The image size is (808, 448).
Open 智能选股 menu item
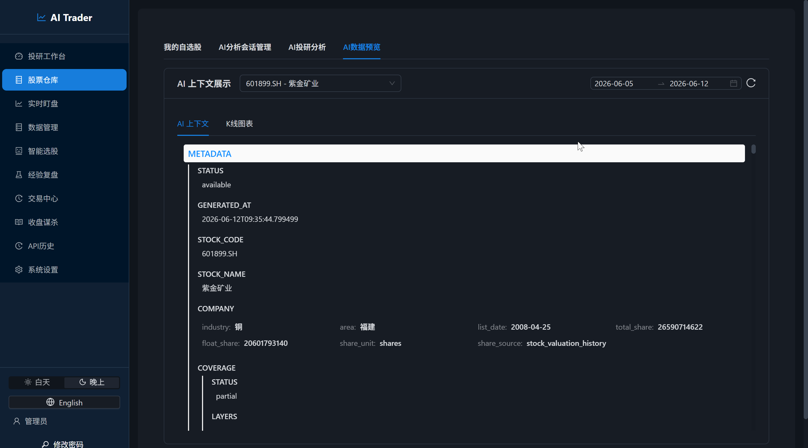(64, 151)
